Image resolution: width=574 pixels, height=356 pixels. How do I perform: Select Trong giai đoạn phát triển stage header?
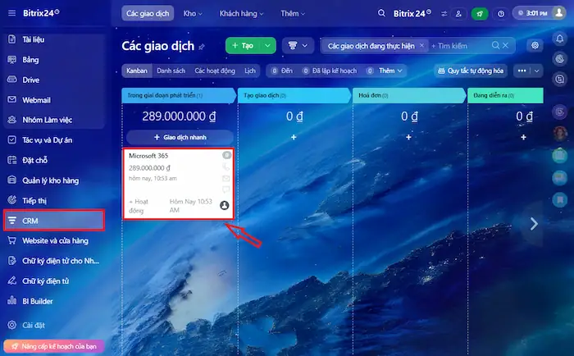click(x=179, y=95)
